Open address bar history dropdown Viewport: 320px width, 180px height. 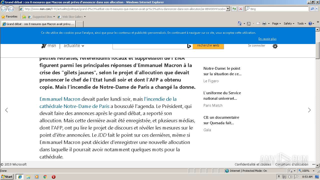[228, 9]
